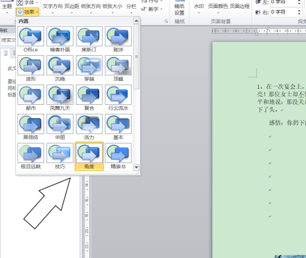The image size is (306, 258).
Task: Select the Office theme effect
Action: click(x=31, y=39)
